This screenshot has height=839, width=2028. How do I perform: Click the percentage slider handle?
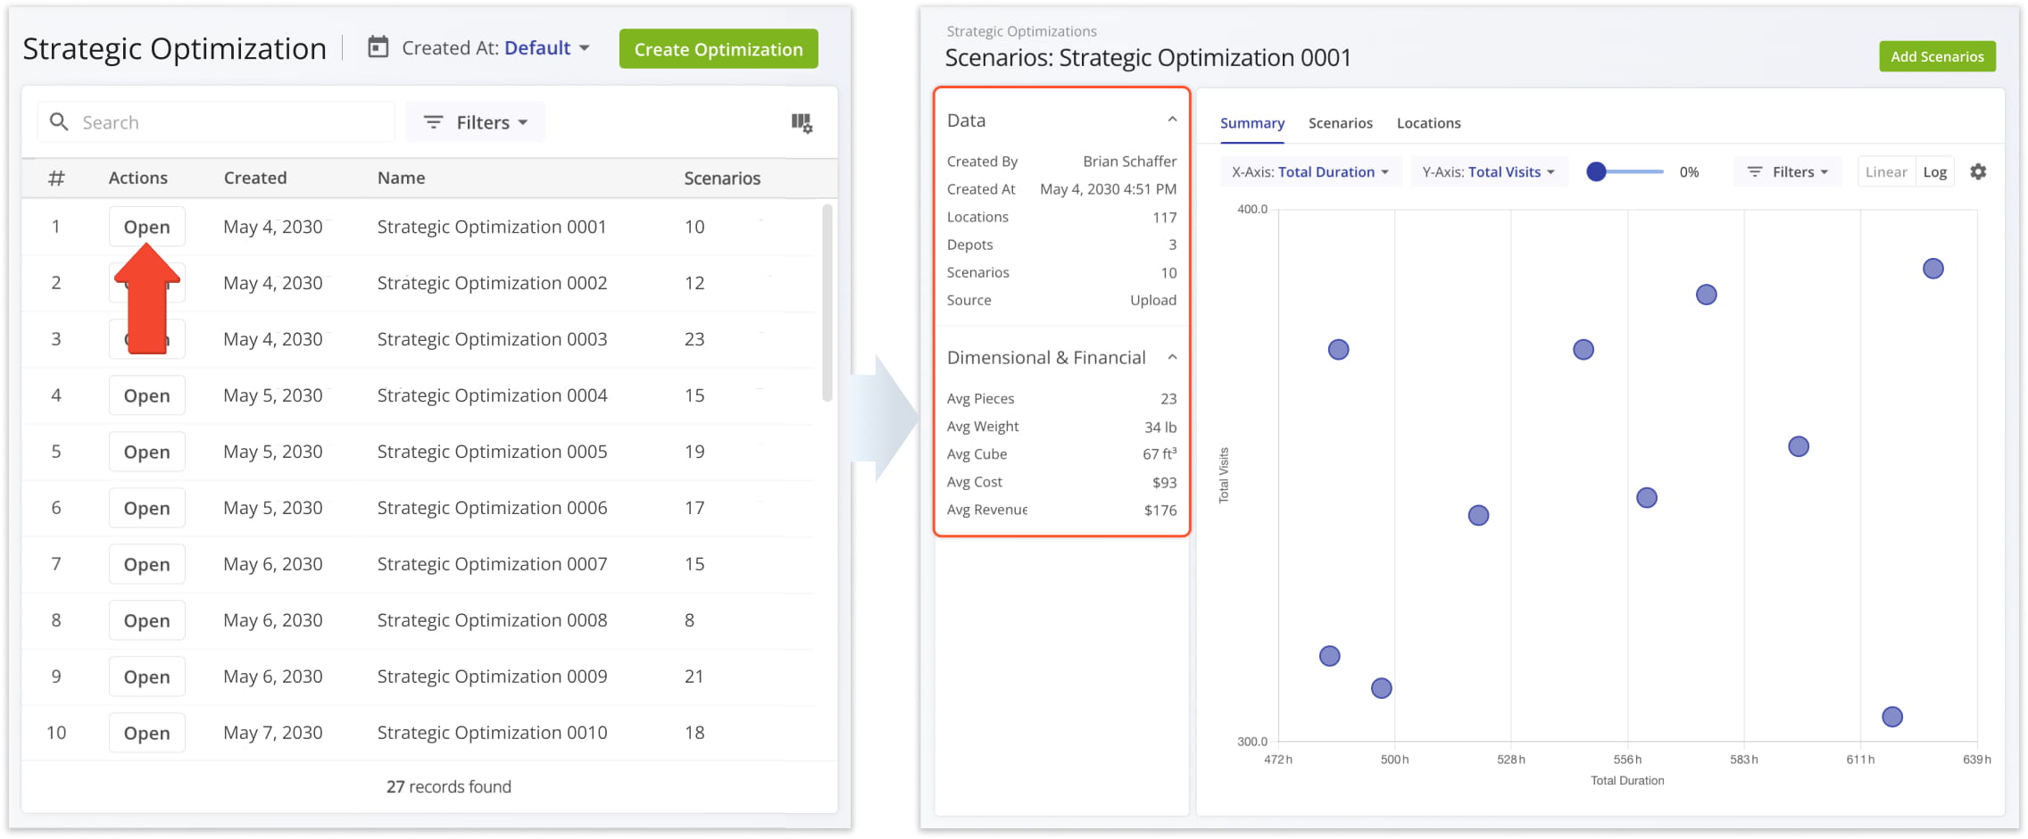(x=1596, y=171)
